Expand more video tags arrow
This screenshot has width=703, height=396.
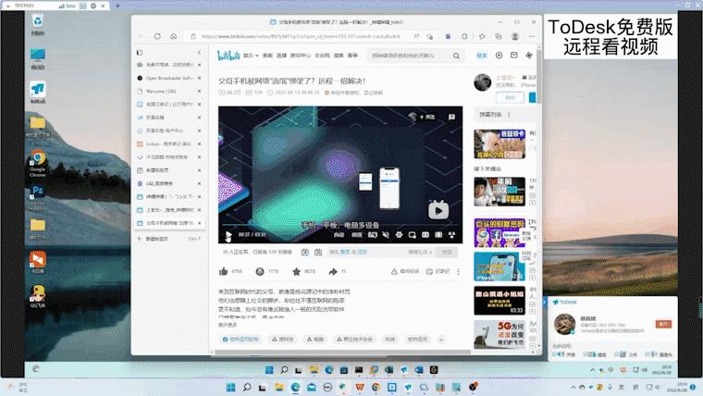(x=441, y=340)
